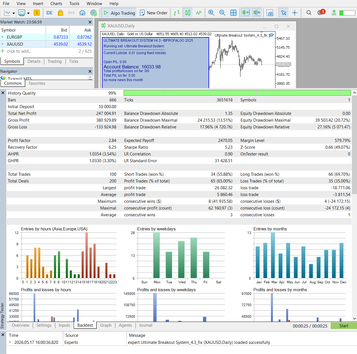Toggle chart auto scroll to end
Viewport: 357px width, 354px height.
coord(246,13)
